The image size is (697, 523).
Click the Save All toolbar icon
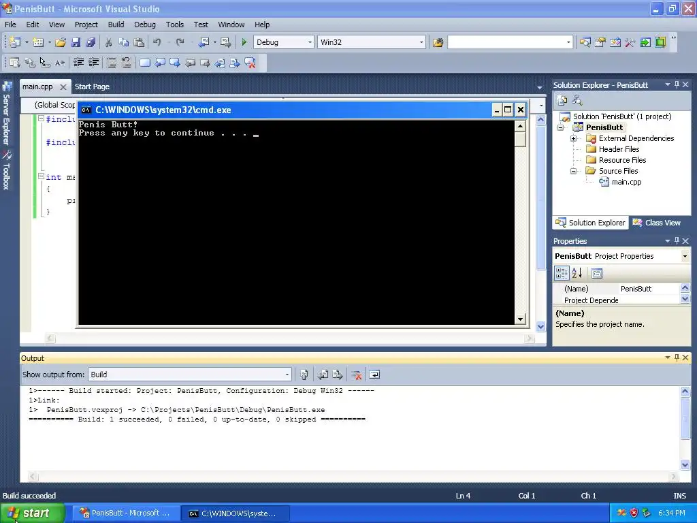(91, 42)
